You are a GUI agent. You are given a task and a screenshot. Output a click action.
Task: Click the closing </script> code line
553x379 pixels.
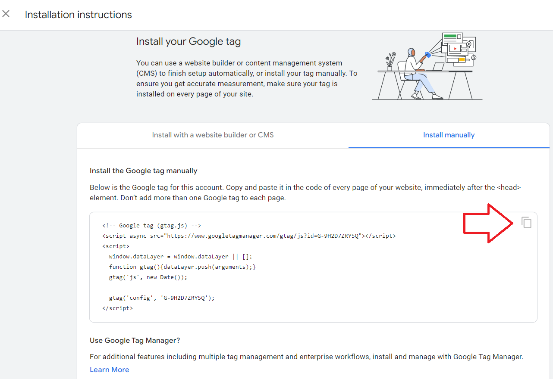(118, 308)
